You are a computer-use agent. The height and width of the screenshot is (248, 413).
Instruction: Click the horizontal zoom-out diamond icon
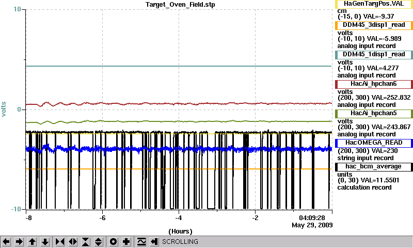tap(73, 242)
